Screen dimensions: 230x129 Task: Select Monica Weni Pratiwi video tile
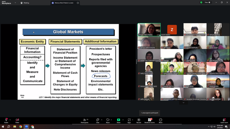pos(149,29)
